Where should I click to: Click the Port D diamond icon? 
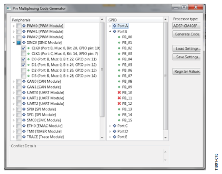(x=114, y=131)
